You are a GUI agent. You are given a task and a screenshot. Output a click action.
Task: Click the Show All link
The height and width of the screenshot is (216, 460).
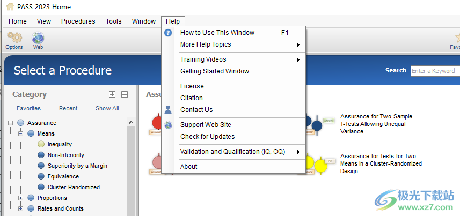(x=107, y=108)
